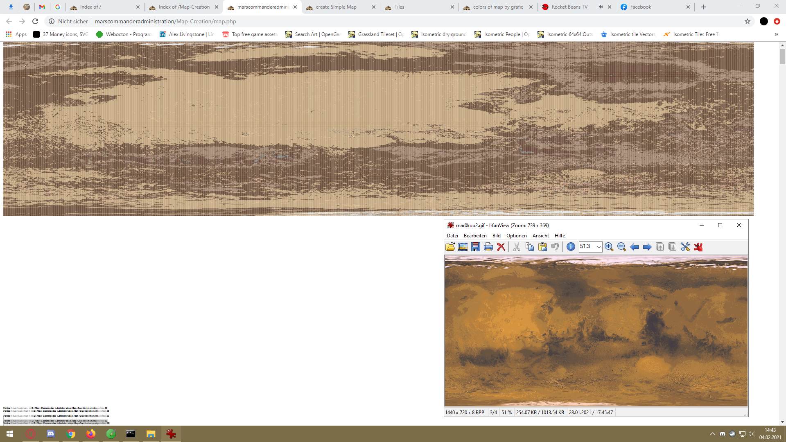
Task: Show hidden system tray icons
Action: 712,434
